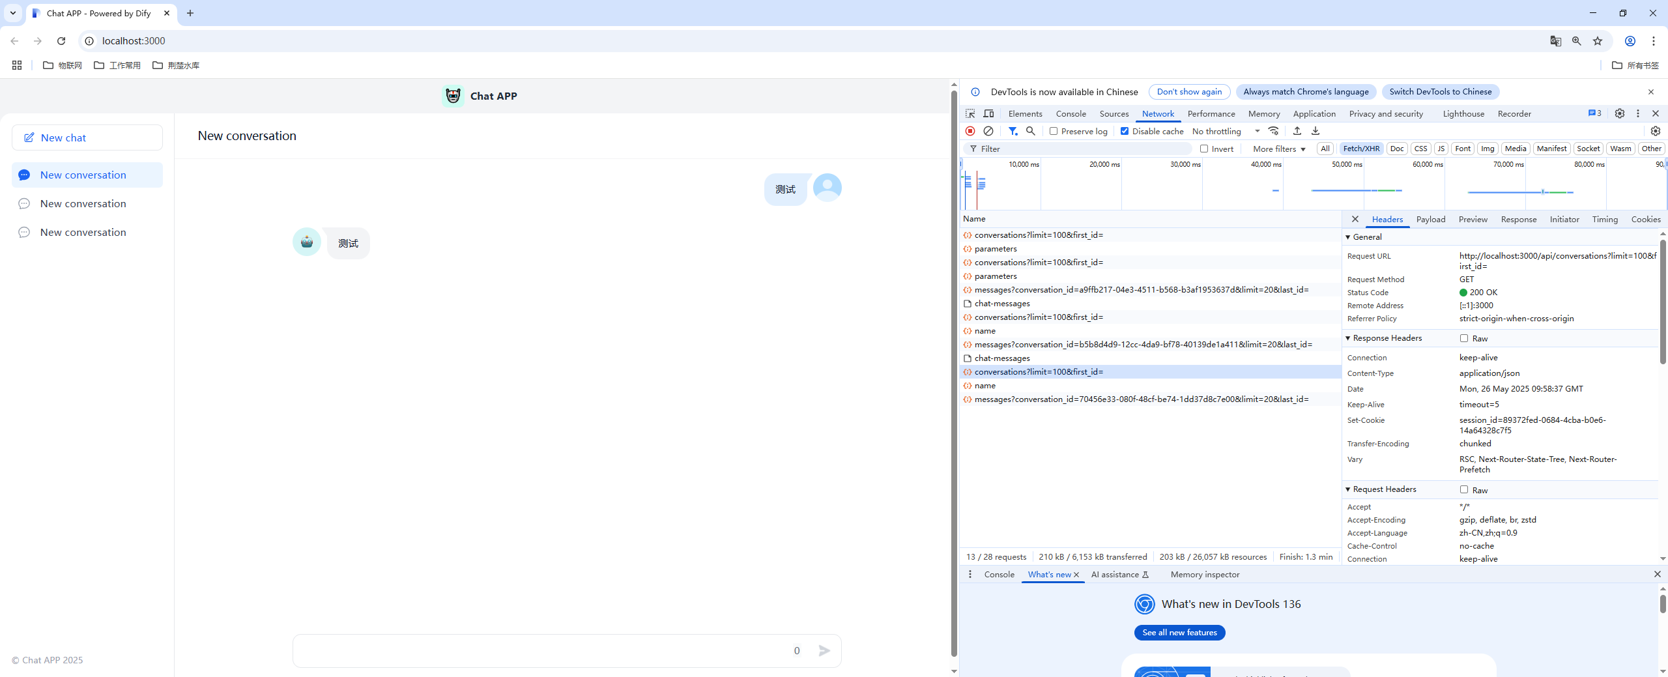The height and width of the screenshot is (677, 1668).
Task: Click the DevTools inspect element icon
Action: click(x=970, y=113)
